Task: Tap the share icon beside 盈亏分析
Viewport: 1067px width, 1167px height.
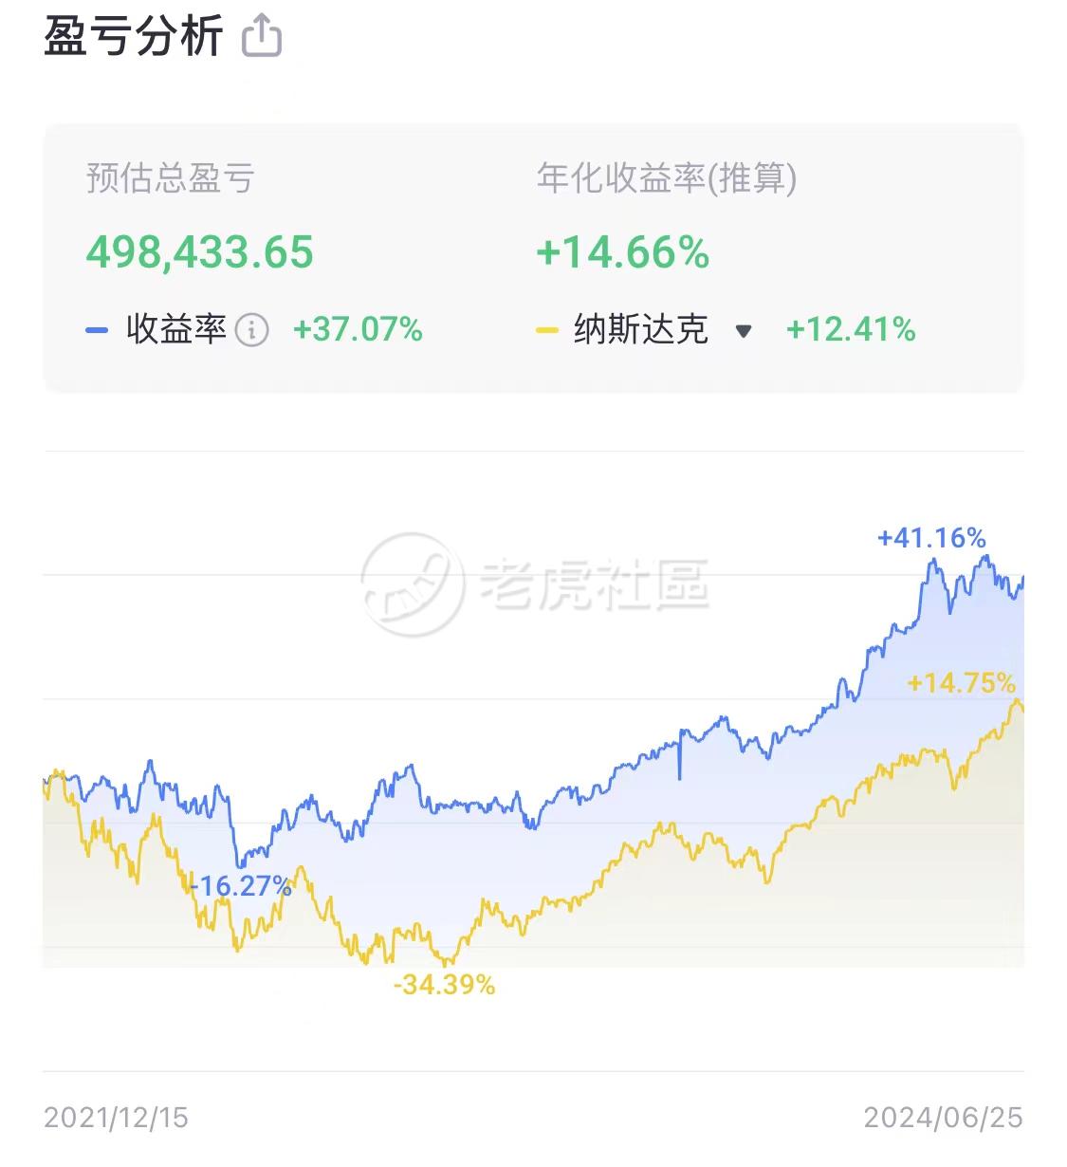Action: (x=262, y=36)
